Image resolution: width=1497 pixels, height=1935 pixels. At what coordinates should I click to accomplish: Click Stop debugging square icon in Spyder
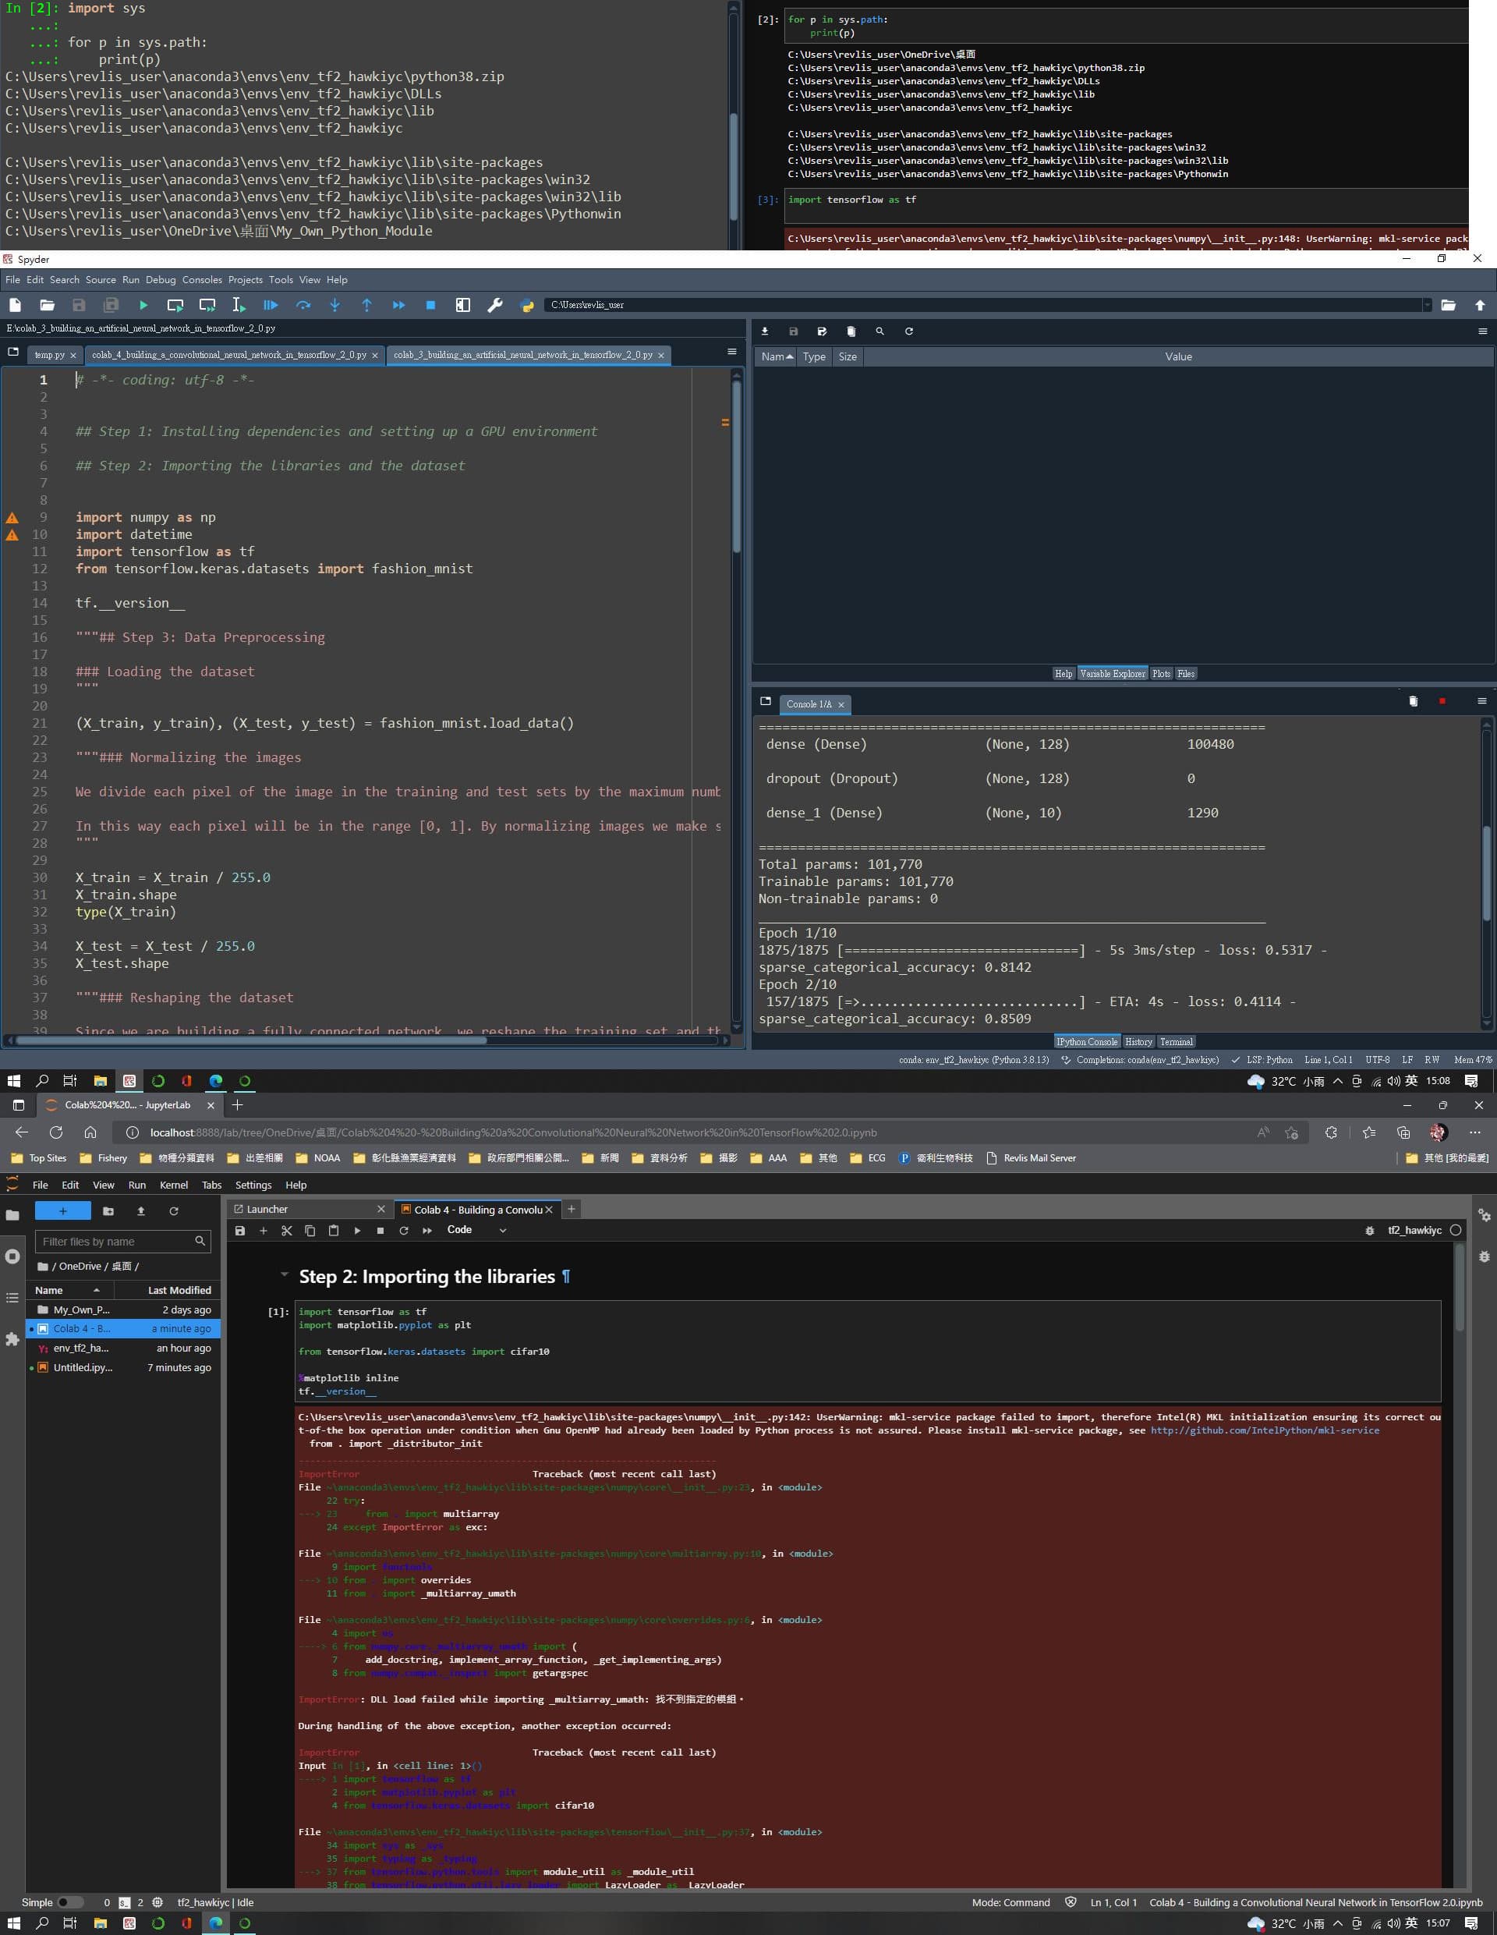point(430,305)
